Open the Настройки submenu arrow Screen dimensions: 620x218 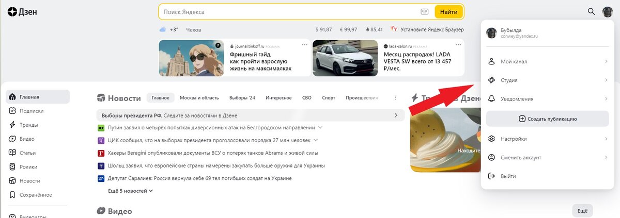(606, 139)
